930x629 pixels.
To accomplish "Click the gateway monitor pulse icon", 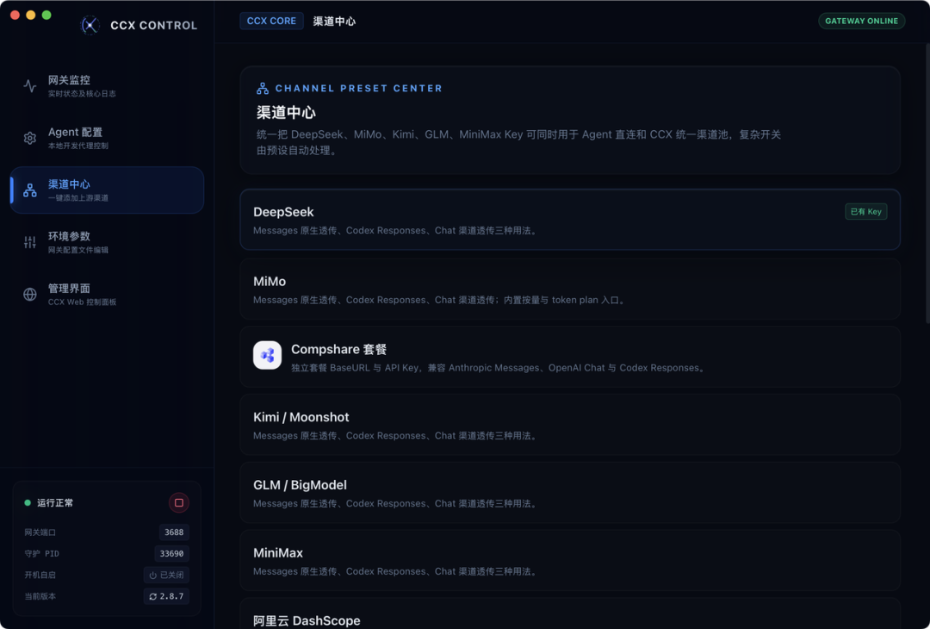I will [29, 85].
